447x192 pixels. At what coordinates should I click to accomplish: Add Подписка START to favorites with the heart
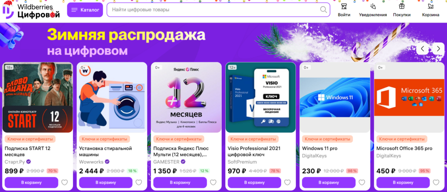65,182
